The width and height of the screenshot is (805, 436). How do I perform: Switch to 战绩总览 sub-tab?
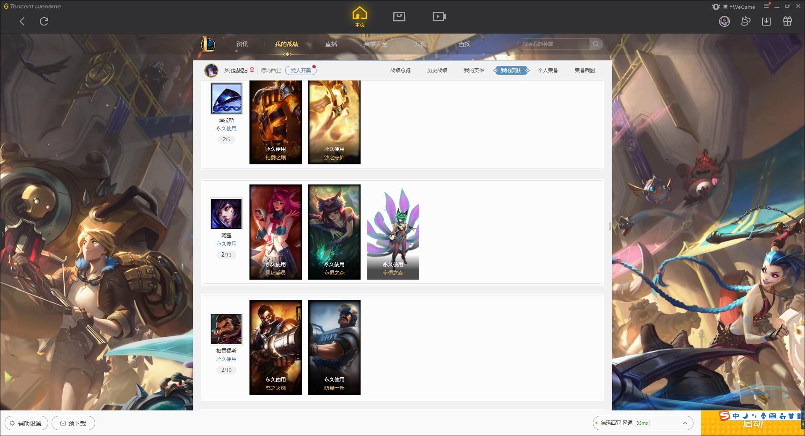400,70
